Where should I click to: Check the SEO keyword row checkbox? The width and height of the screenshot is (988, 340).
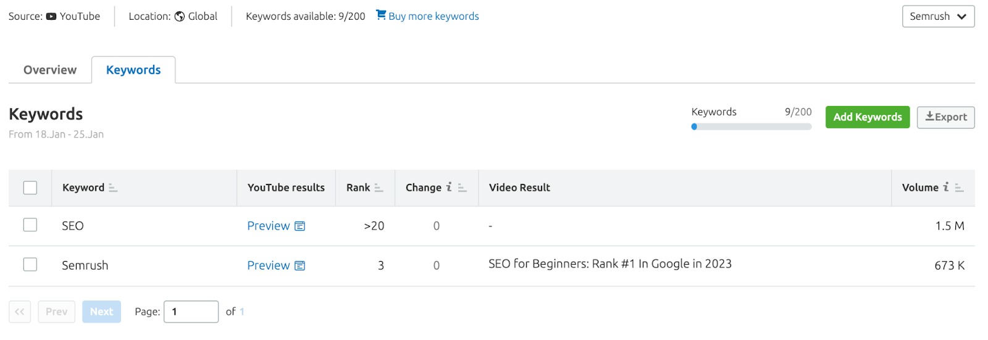point(30,225)
